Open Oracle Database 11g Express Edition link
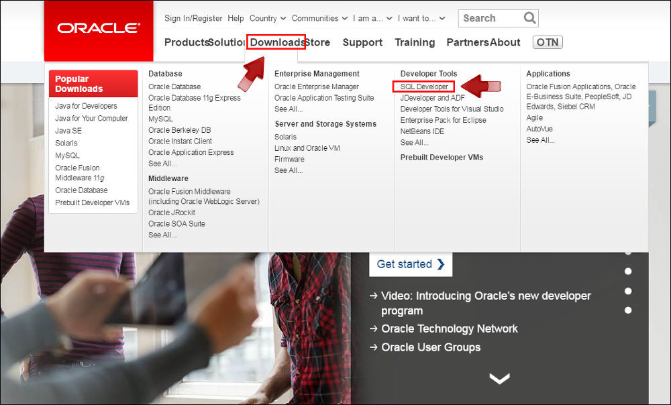This screenshot has width=671, height=405. point(195,103)
